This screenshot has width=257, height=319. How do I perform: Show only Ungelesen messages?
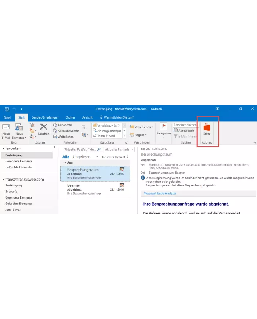tap(82, 157)
